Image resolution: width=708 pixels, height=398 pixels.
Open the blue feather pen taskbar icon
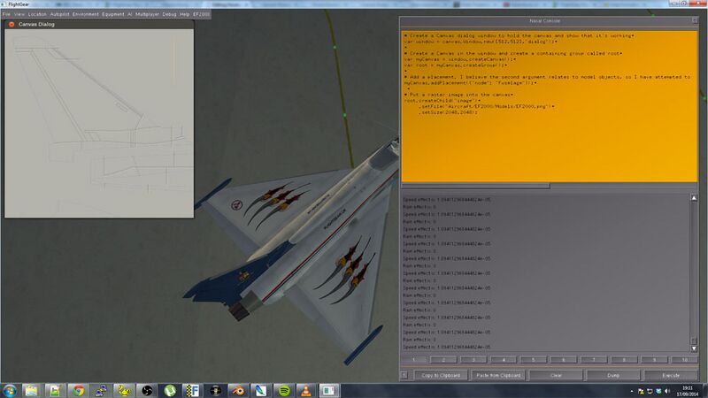click(261, 390)
